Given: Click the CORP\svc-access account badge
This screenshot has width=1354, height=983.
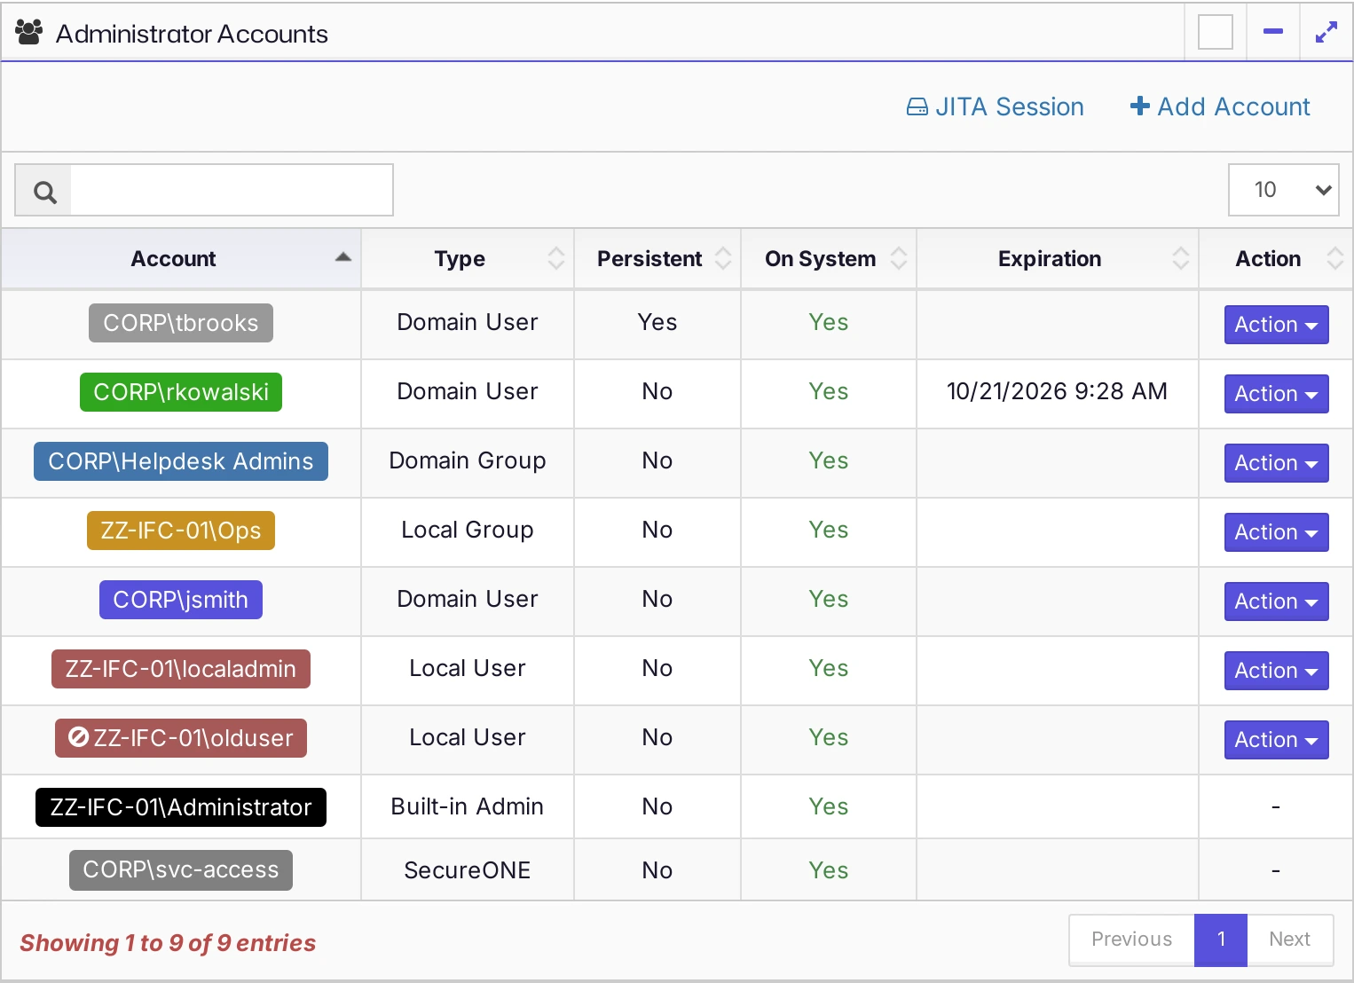Looking at the screenshot, I should click(x=181, y=870).
